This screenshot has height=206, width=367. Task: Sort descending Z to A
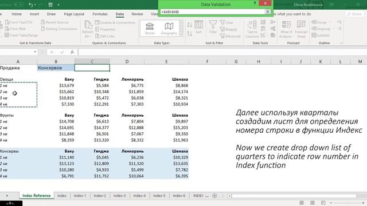(190, 33)
